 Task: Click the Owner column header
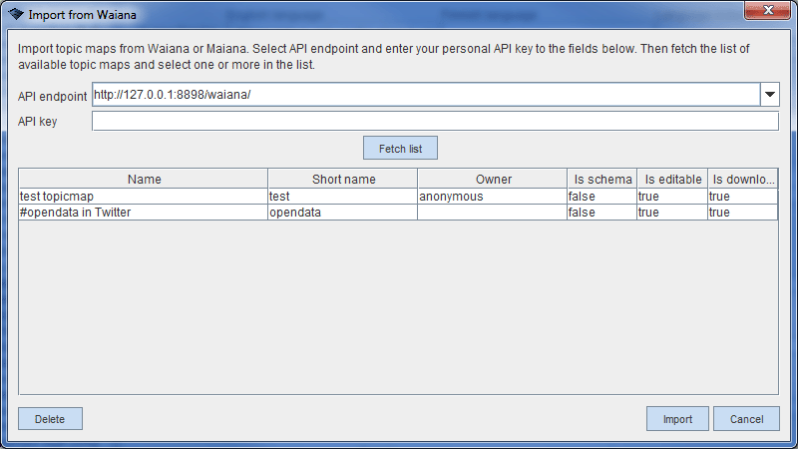[x=493, y=180]
